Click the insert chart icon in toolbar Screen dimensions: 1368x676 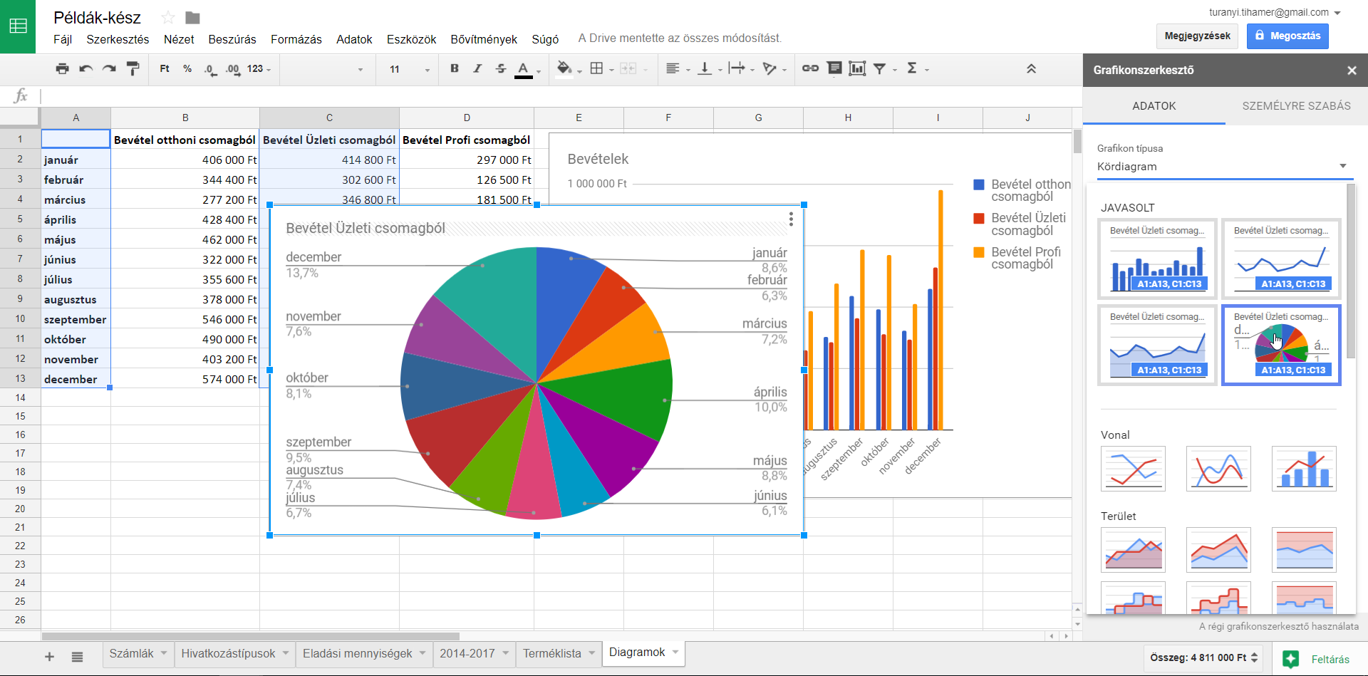(857, 68)
